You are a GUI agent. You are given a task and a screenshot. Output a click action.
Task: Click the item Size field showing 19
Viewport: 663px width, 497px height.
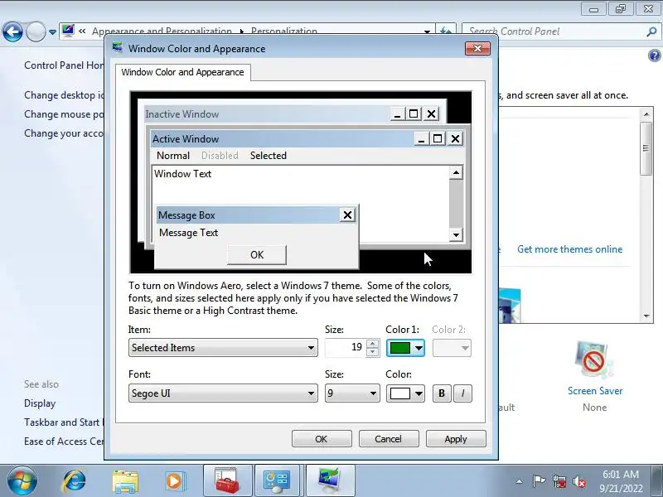pos(345,348)
